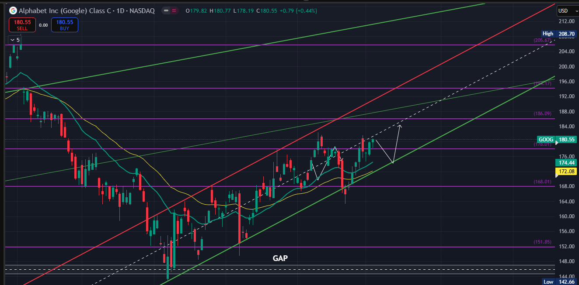Click the low value L178.19
Screen dimensions: 579x285
coord(244,11)
